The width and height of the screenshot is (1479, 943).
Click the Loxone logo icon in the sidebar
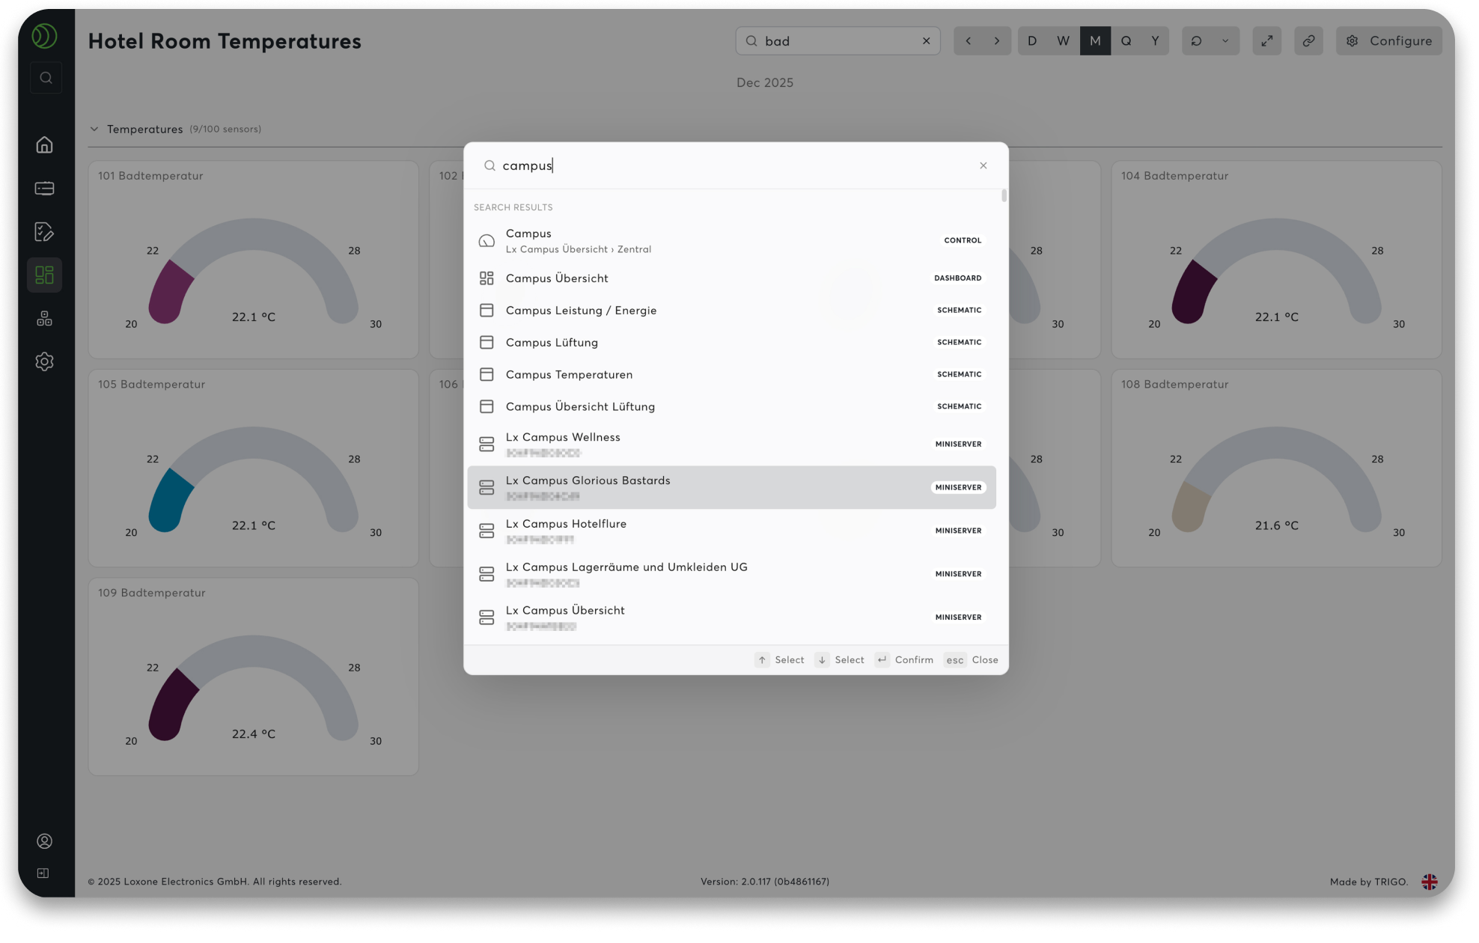point(44,36)
